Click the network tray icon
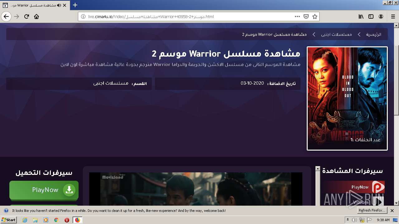Screen dimensions: 399x224 362,220
